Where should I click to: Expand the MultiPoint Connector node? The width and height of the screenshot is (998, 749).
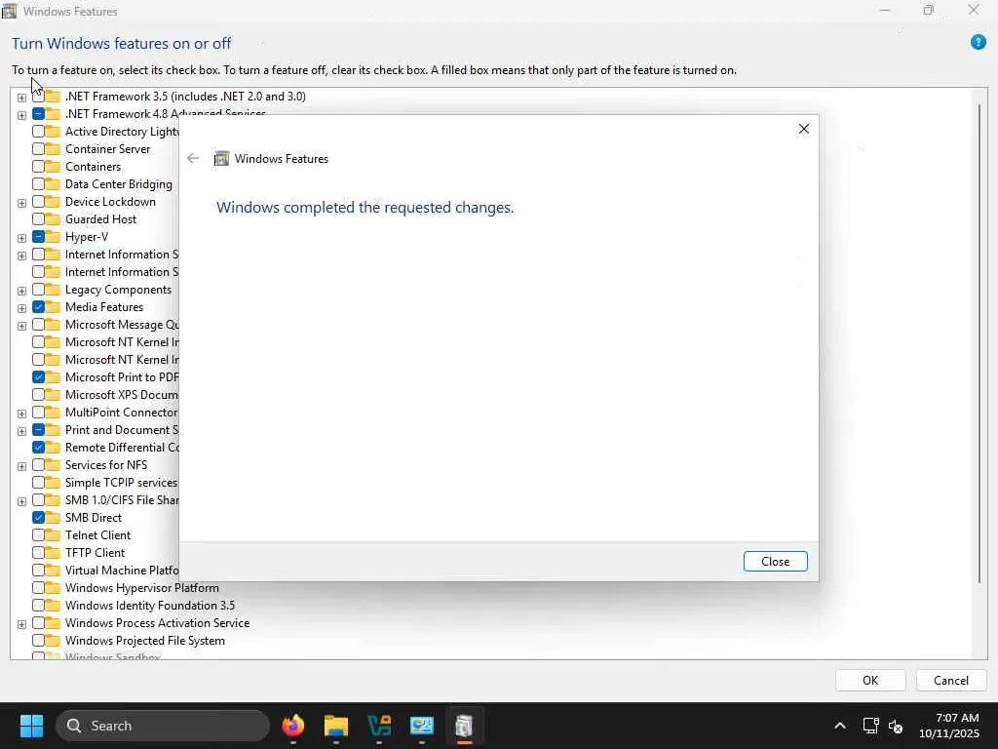21,414
